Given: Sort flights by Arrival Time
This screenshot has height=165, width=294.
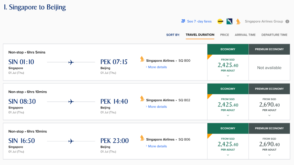Looking at the screenshot, I should pyautogui.click(x=245, y=35).
